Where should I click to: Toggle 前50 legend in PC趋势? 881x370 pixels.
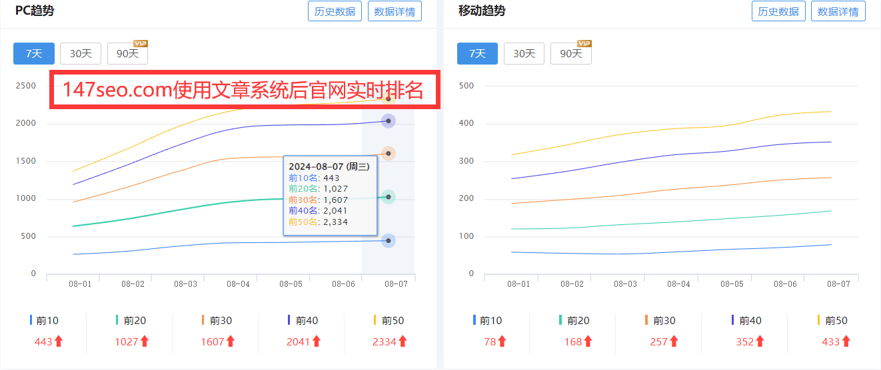(x=389, y=321)
